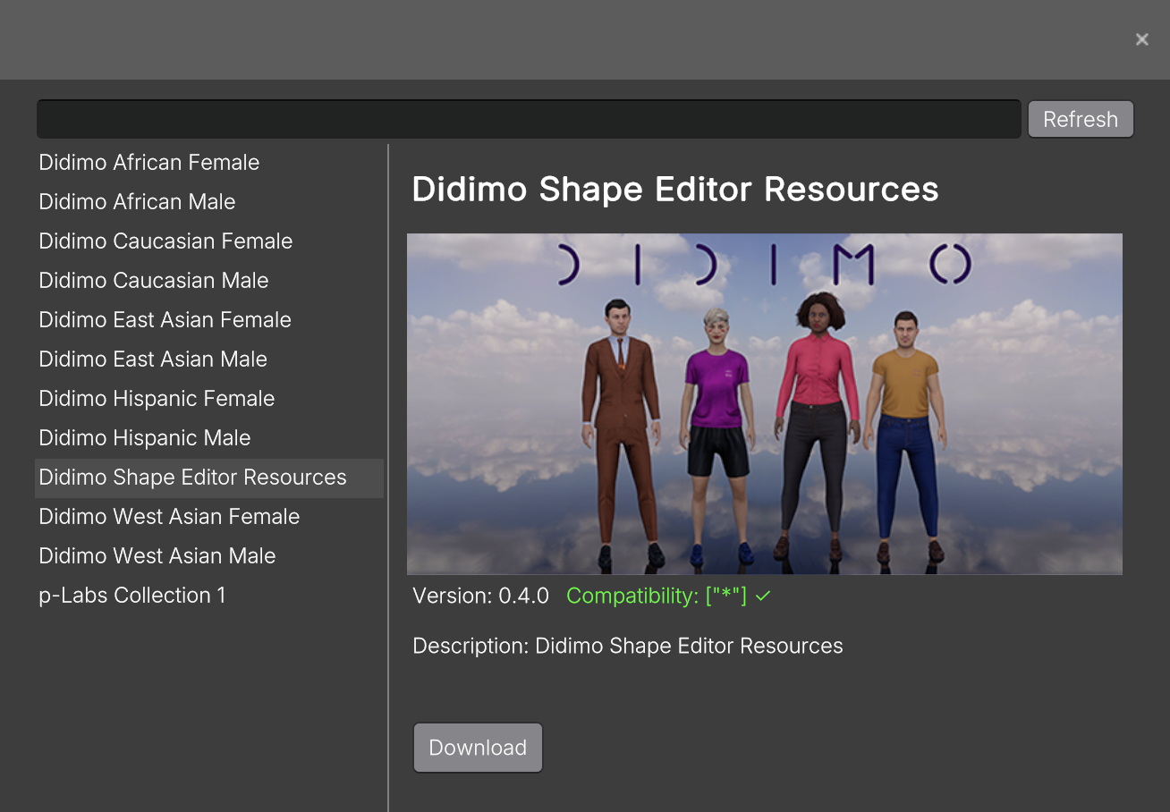Screen dimensions: 1170x812
Task: Click the green compatibility checkmark
Action: (763, 596)
